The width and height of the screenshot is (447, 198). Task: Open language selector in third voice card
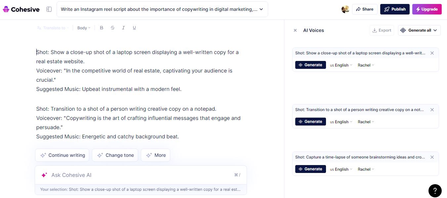tap(341, 169)
